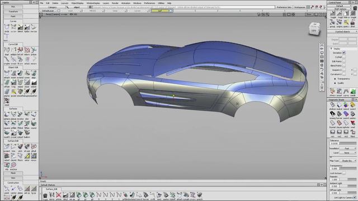
Task: Click the Category button in the top bar
Action: tap(52, 7)
